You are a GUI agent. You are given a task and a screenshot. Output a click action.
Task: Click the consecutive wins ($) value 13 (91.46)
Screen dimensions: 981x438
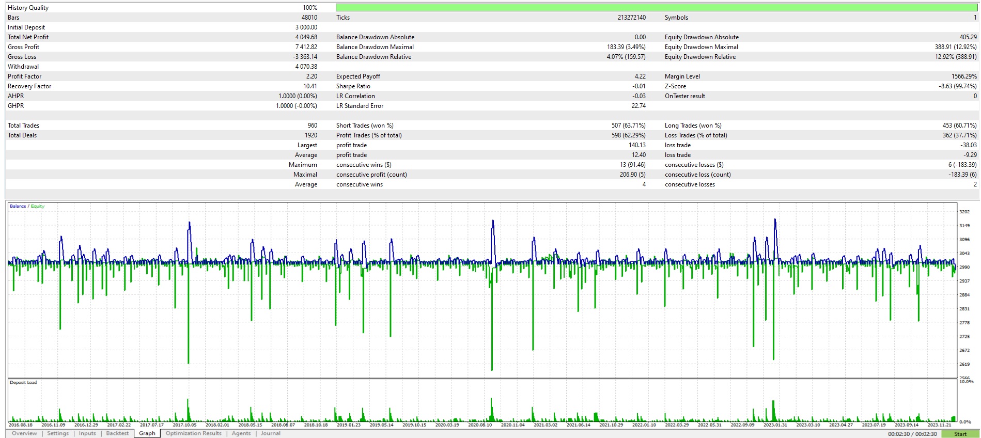point(632,165)
